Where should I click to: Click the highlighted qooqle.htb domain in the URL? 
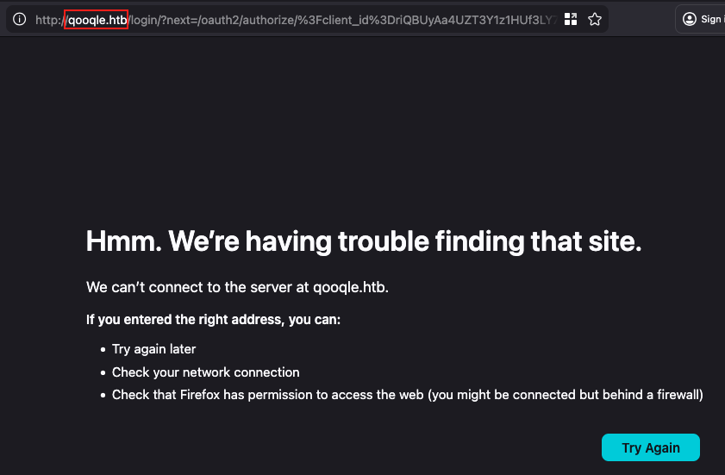(x=97, y=20)
